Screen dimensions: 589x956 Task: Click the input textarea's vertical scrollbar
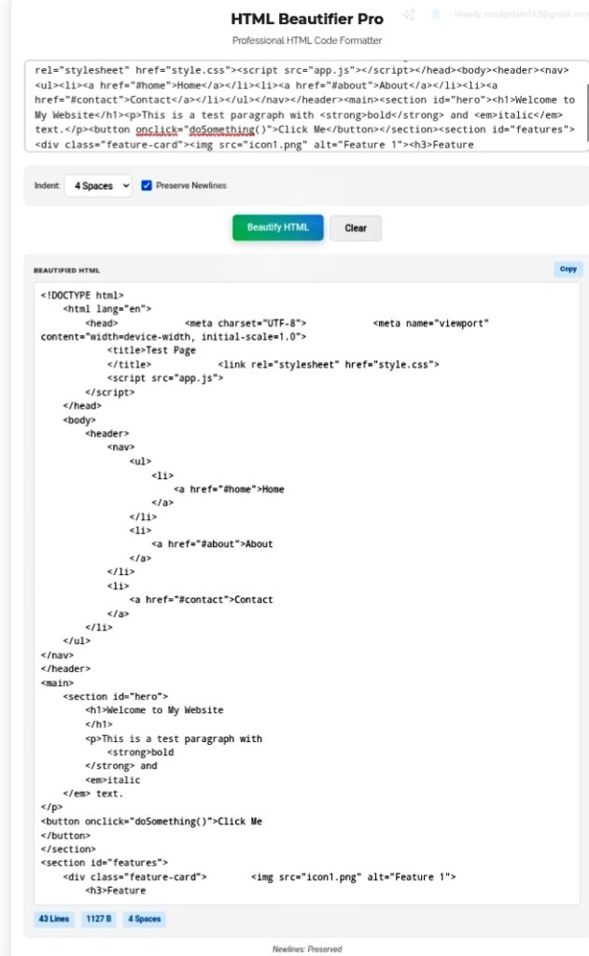(x=587, y=113)
